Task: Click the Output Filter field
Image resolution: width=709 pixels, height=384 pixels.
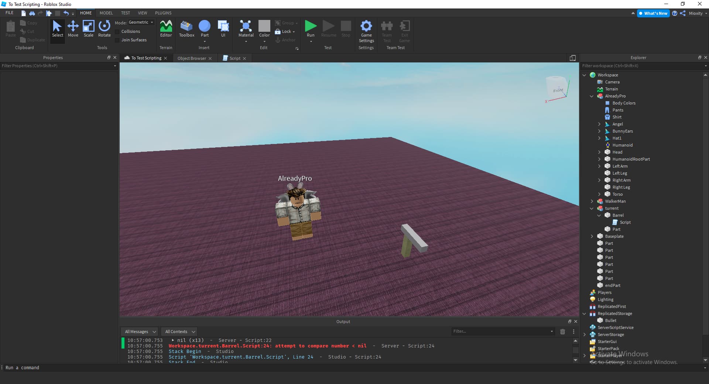Action: click(503, 331)
